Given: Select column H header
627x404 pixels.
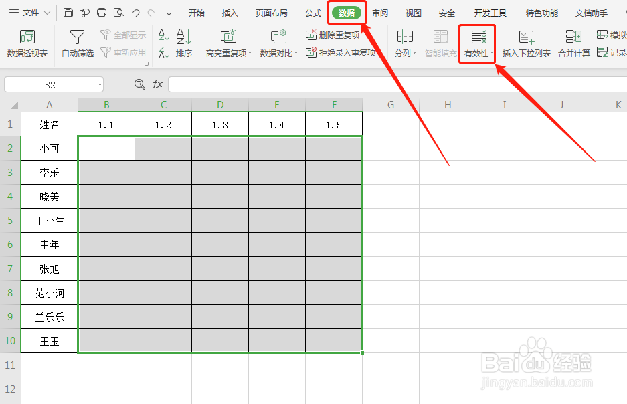Looking at the screenshot, I should [448, 105].
